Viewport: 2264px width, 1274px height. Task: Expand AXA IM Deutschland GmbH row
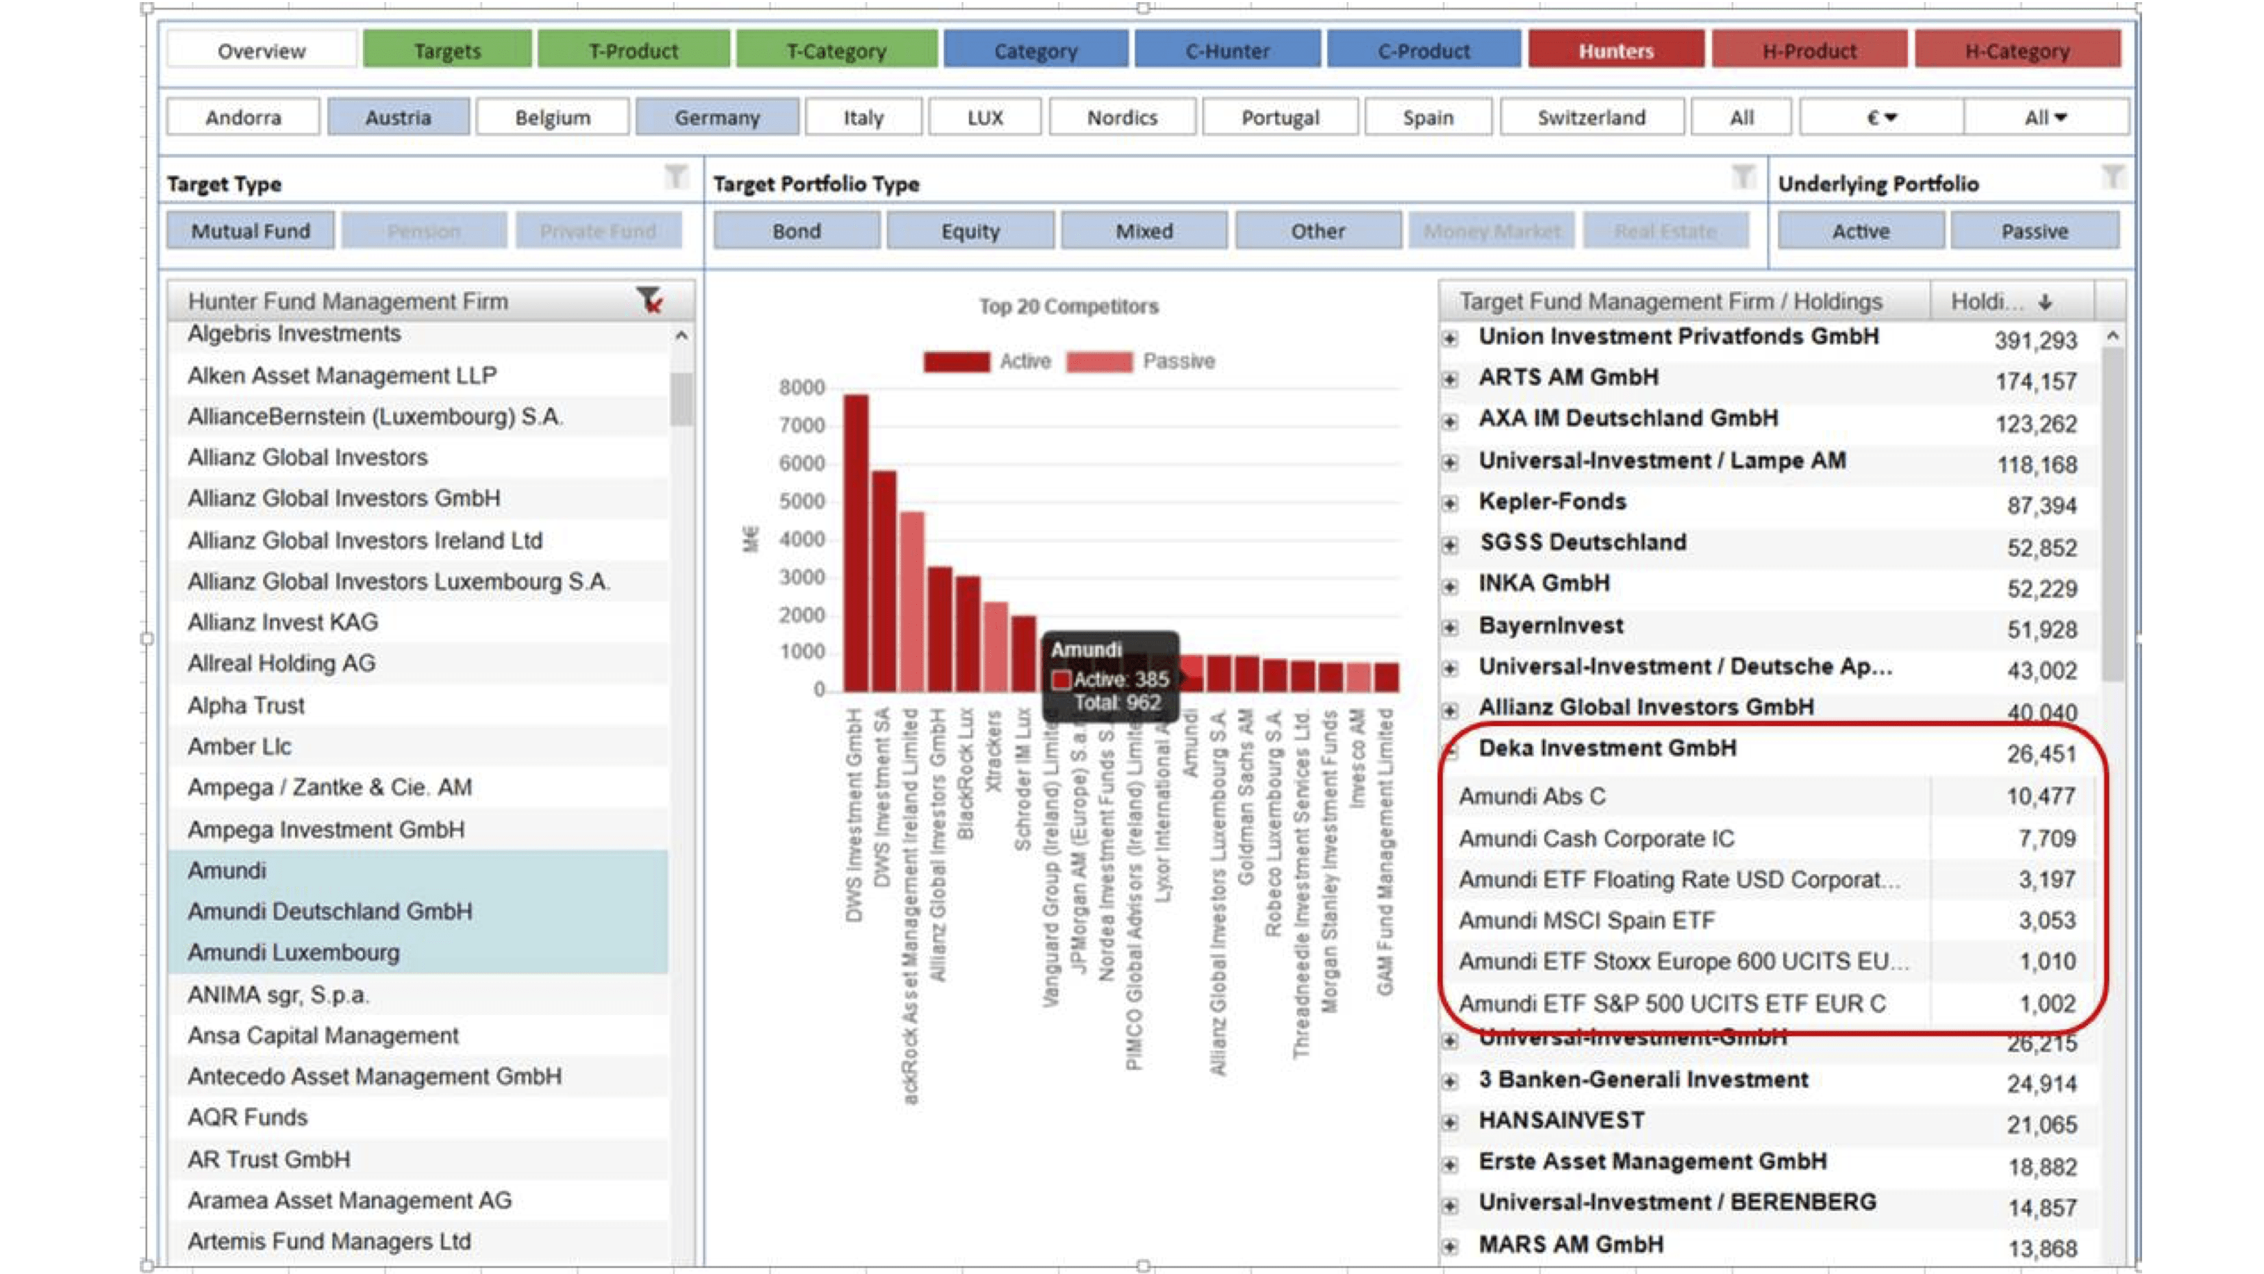coord(1451,421)
